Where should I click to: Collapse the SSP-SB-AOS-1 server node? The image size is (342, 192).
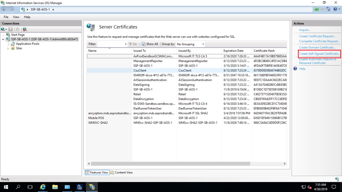pyautogui.click(x=3, y=39)
